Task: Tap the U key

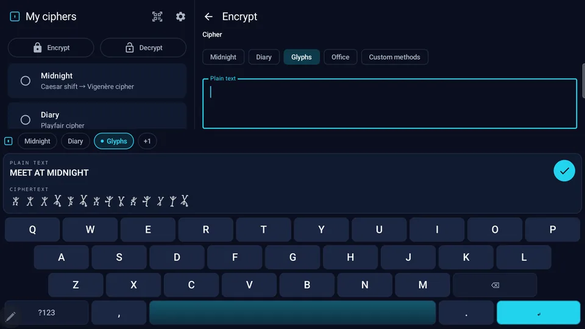Action: pos(379,230)
